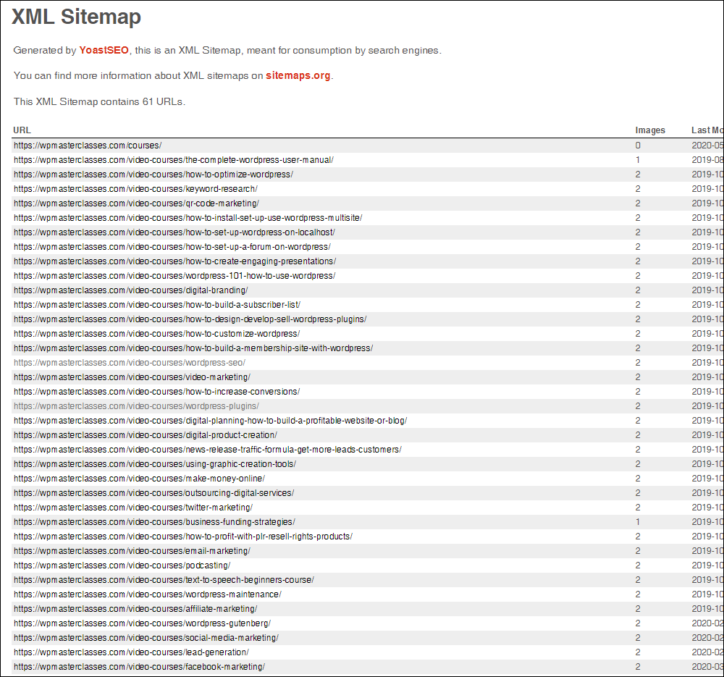Open the digital-product-creation URL
724x677 pixels.
(x=146, y=435)
